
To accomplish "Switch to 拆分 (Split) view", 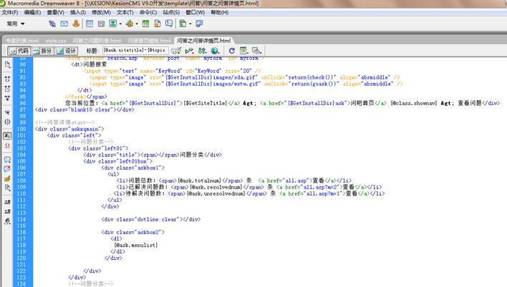I will [x=43, y=51].
